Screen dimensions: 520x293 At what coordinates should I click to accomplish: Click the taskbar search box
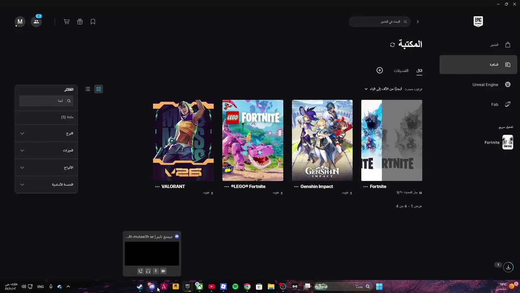click(343, 286)
